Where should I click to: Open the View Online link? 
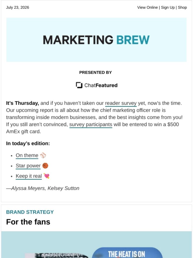tap(147, 8)
